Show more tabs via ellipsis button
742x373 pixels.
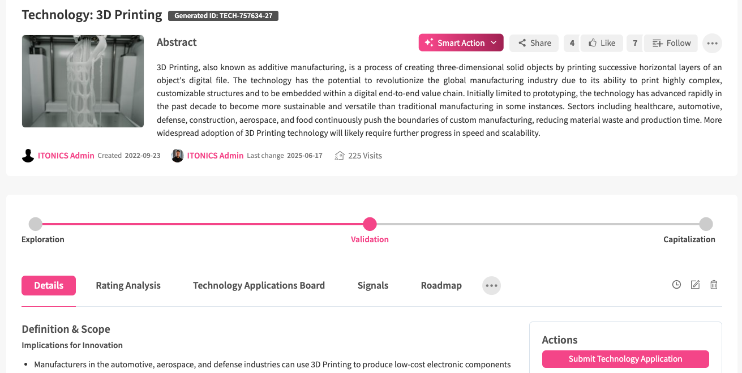click(x=491, y=286)
